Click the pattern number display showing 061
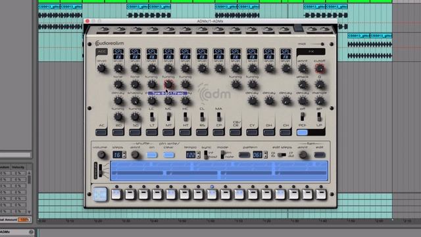421x237 pixels. (x=258, y=155)
